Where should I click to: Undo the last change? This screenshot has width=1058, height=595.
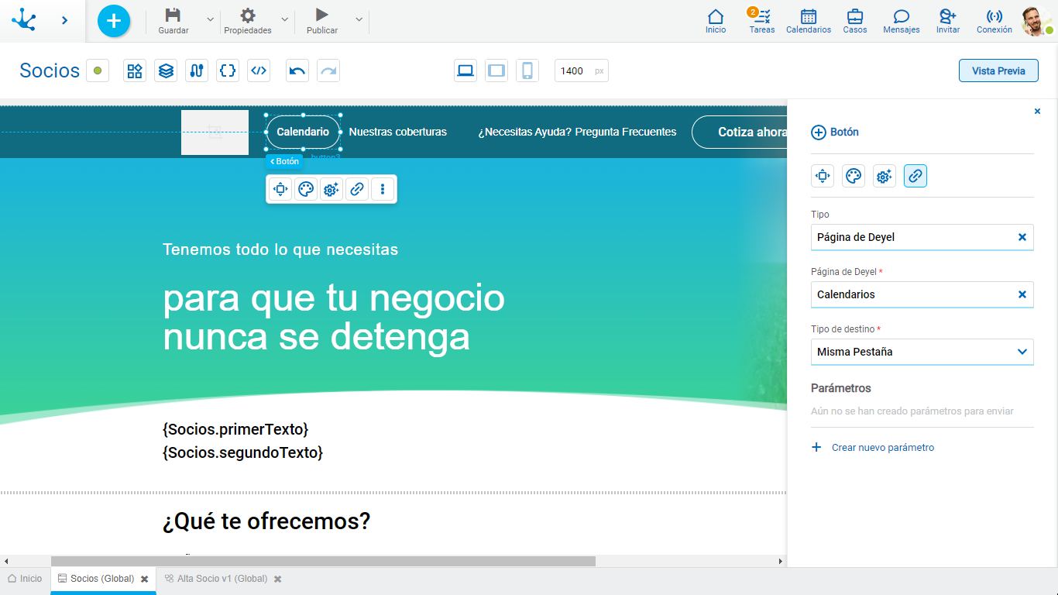tap(297, 71)
